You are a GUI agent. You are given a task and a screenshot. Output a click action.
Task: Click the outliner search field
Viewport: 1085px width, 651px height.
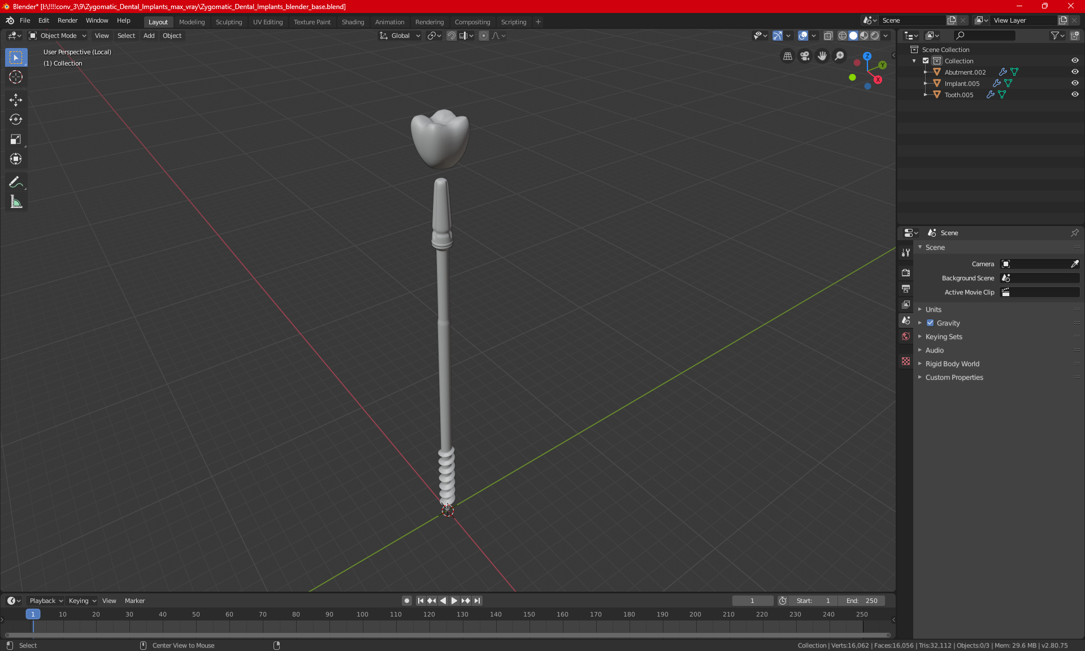(983, 36)
